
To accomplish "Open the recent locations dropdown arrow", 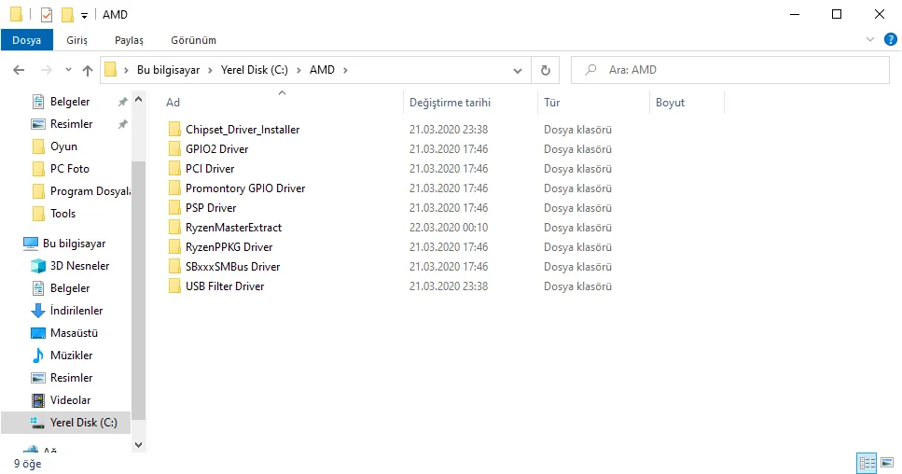I will (68, 70).
